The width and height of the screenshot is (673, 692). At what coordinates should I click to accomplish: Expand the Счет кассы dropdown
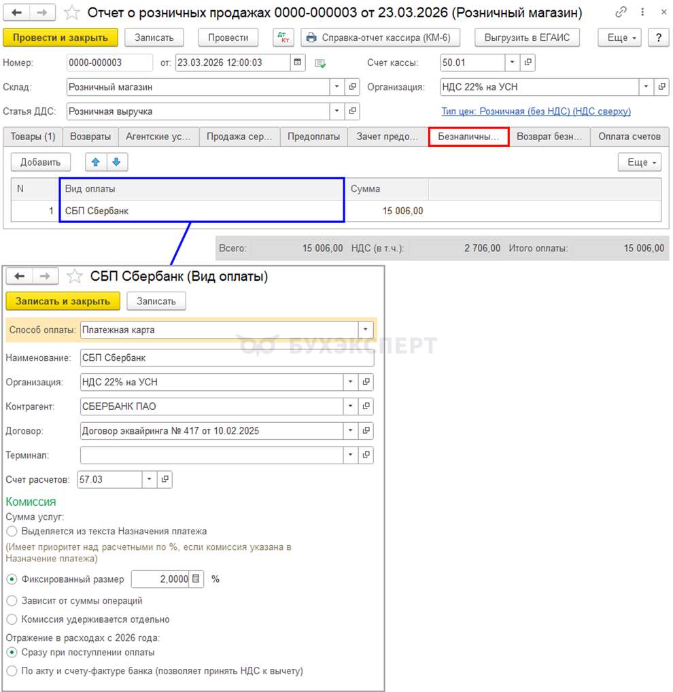pos(513,63)
